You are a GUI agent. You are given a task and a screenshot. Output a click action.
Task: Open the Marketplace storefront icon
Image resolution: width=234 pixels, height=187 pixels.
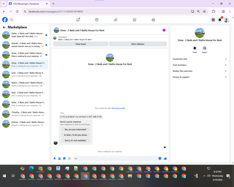tap(134, 20)
